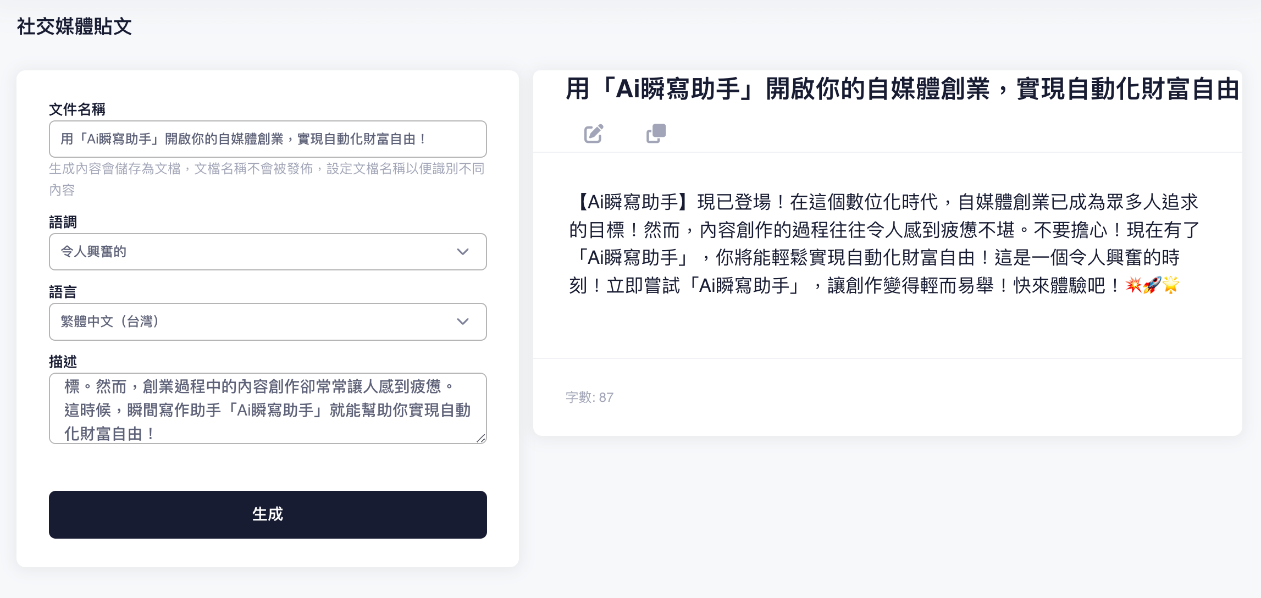Click the 描述 textarea resize handle
Viewport: 1261px width, 598px height.
coord(481,438)
